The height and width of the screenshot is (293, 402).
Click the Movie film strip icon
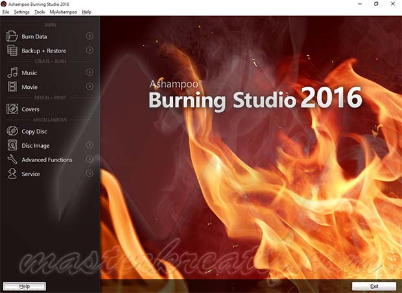tap(12, 87)
